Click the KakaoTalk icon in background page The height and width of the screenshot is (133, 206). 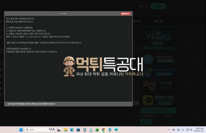coord(148,100)
